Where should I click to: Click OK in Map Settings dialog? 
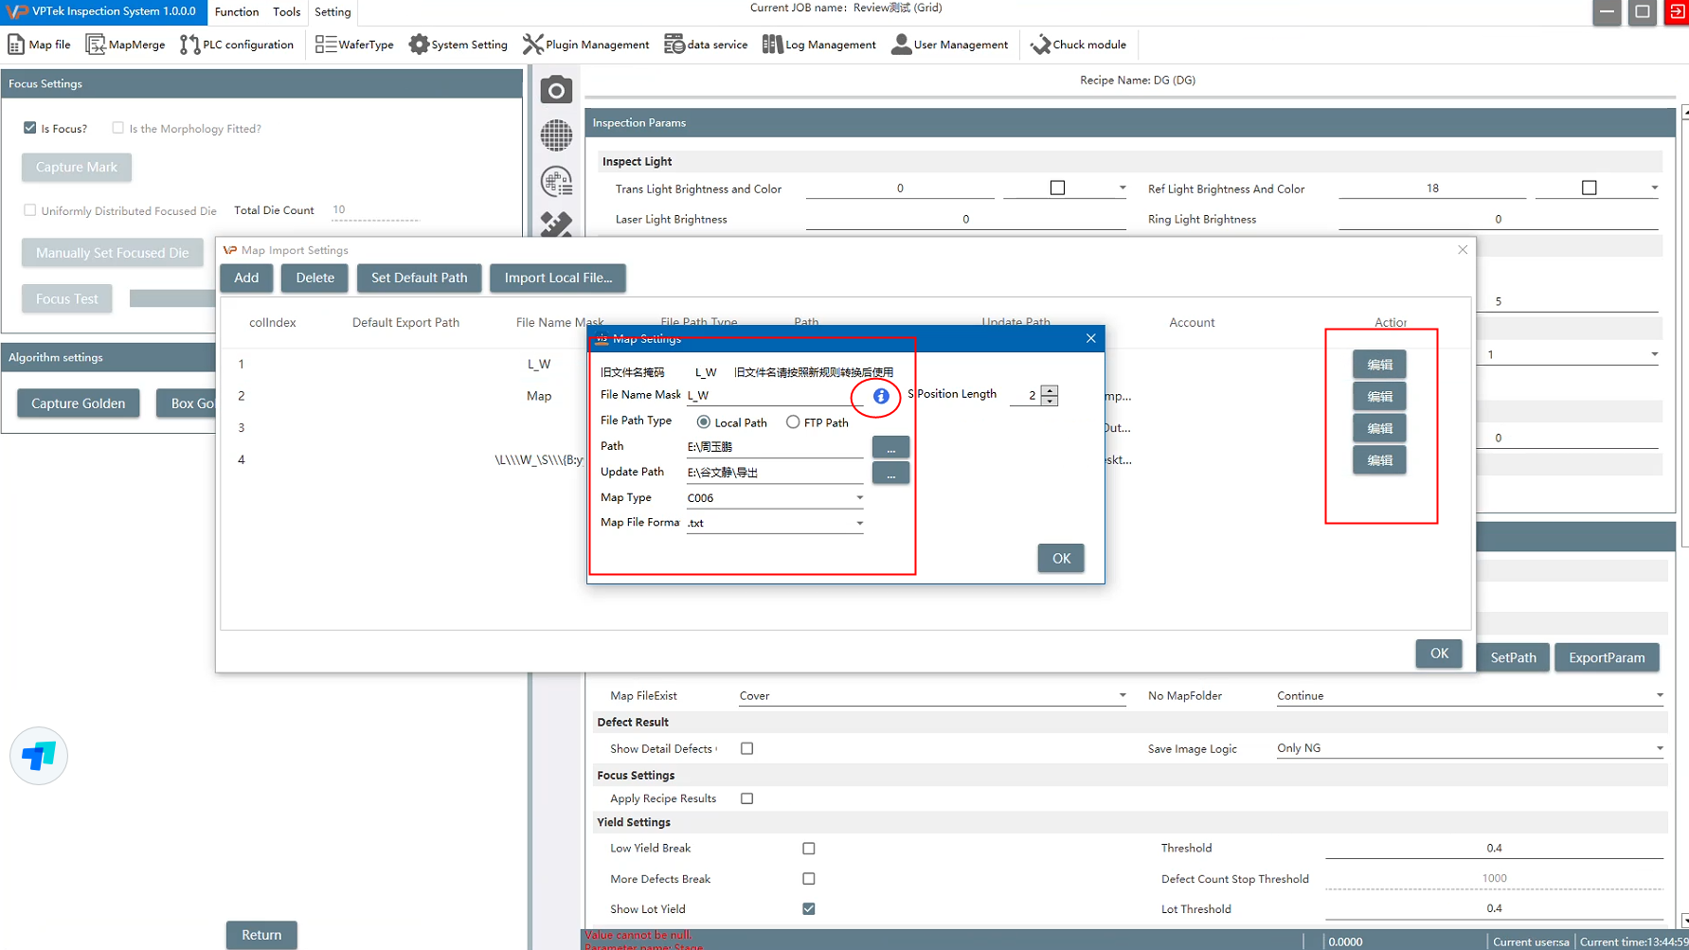pos(1061,558)
